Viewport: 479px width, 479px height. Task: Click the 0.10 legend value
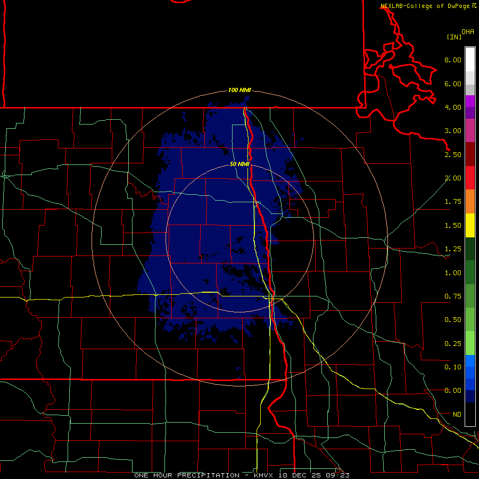tap(453, 367)
